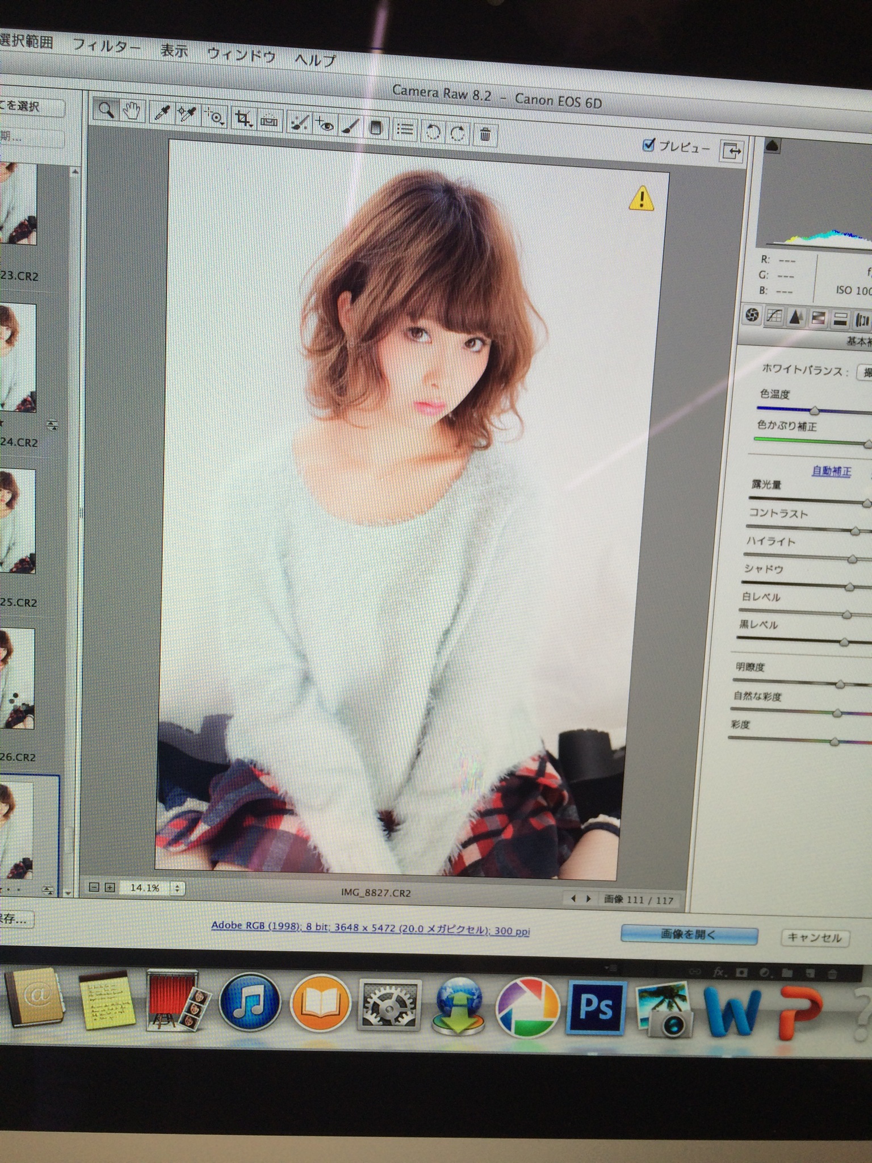The width and height of the screenshot is (872, 1163).
Task: Click the zoom in plus button
Action: [110, 887]
